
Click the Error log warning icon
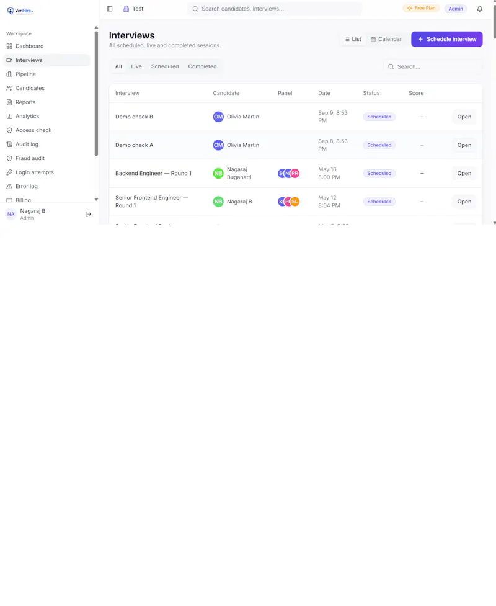click(9, 186)
